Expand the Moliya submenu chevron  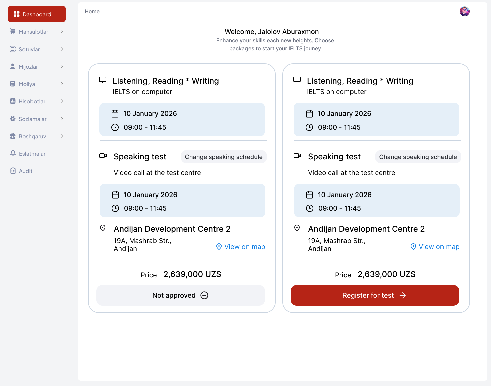62,84
